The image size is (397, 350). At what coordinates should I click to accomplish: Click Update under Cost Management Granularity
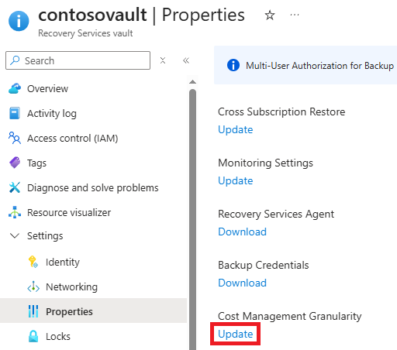[235, 334]
